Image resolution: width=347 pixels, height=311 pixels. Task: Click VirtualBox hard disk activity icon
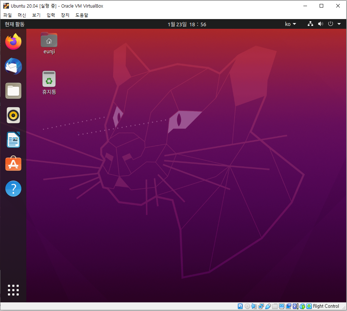click(240, 306)
